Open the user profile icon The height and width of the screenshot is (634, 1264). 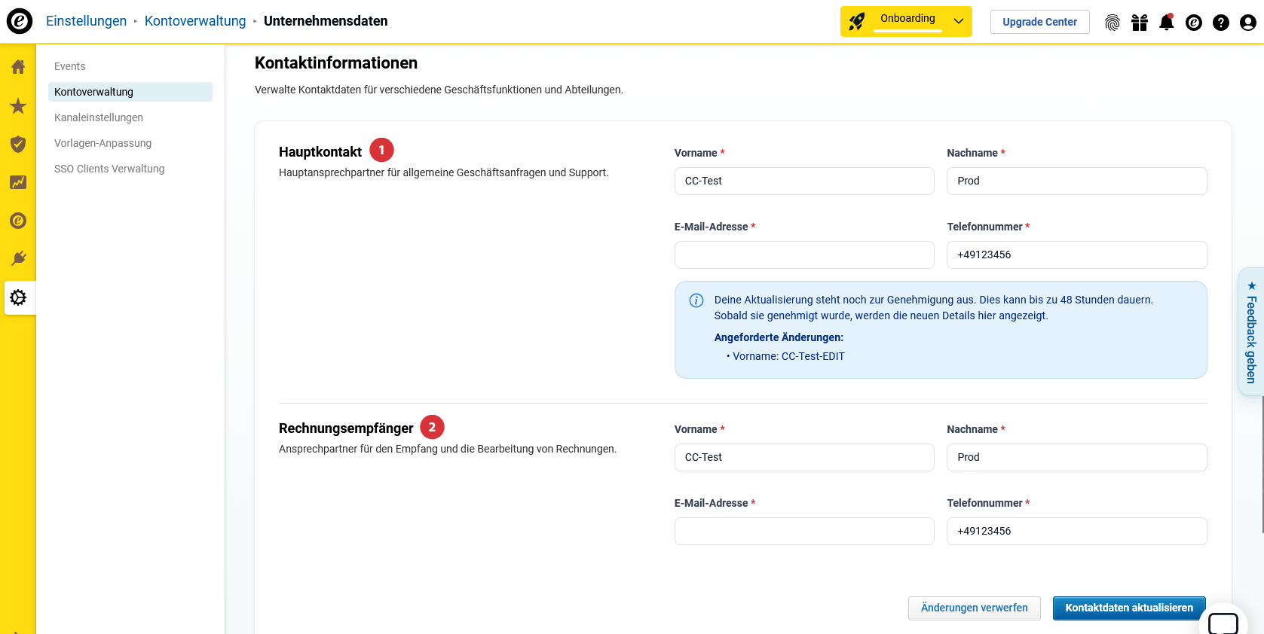pos(1247,23)
